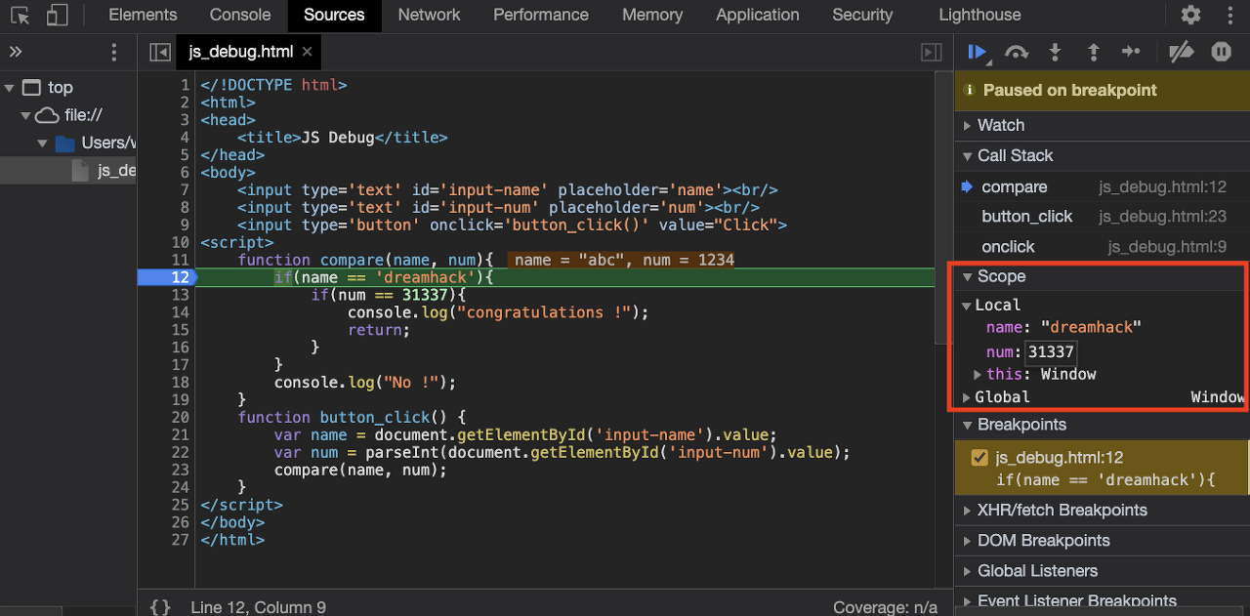Collapse the Users folder node
This screenshot has height=616, width=1250.
click(42, 144)
